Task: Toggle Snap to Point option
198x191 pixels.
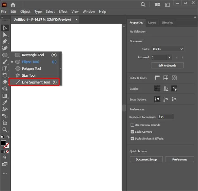Action: pyautogui.click(x=157, y=99)
